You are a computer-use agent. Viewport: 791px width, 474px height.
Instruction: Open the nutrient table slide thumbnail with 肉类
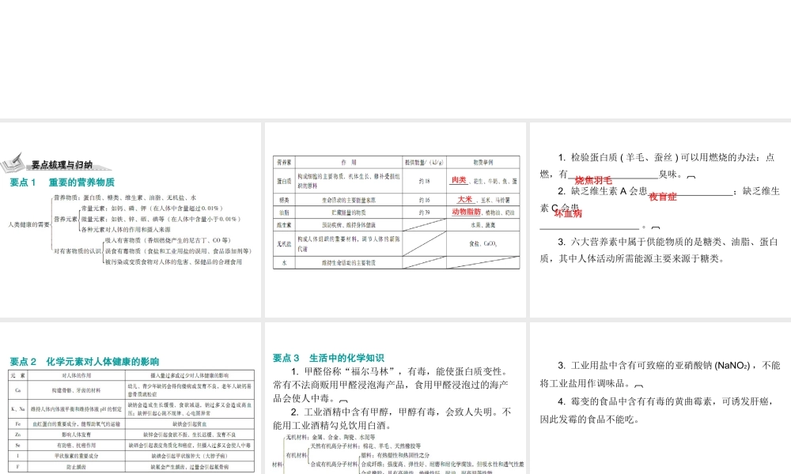point(395,220)
